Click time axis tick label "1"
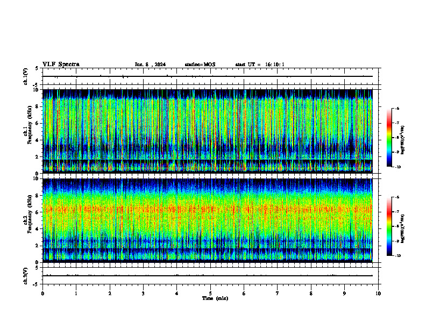The height and width of the screenshot is (329, 426). [76, 294]
